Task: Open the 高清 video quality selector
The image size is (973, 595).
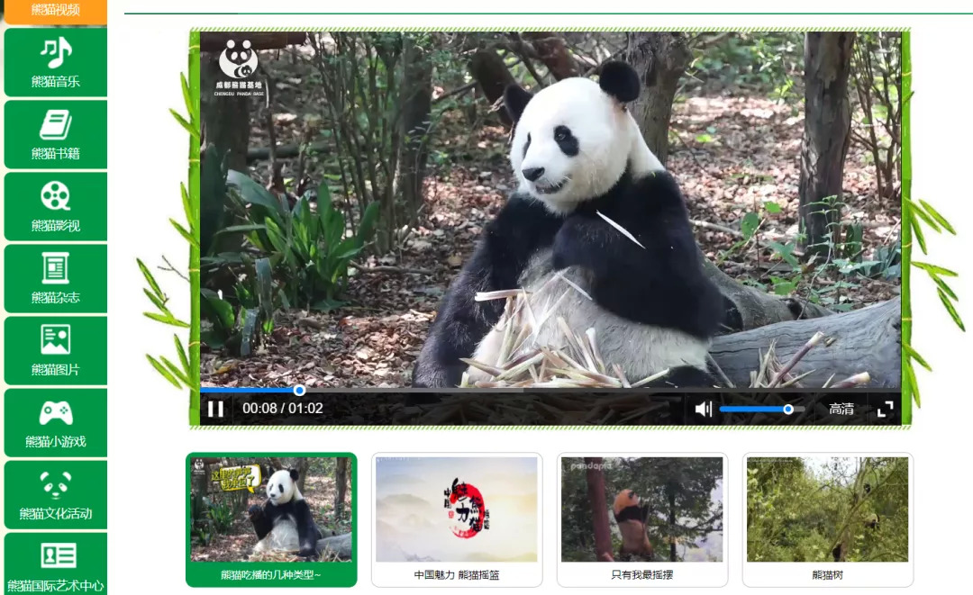Action: click(x=841, y=409)
